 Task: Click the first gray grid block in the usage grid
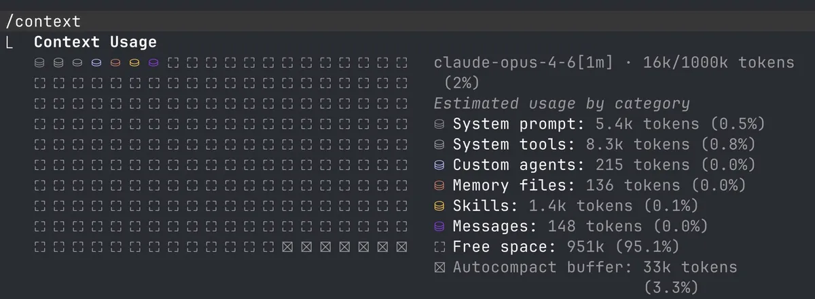pos(39,63)
